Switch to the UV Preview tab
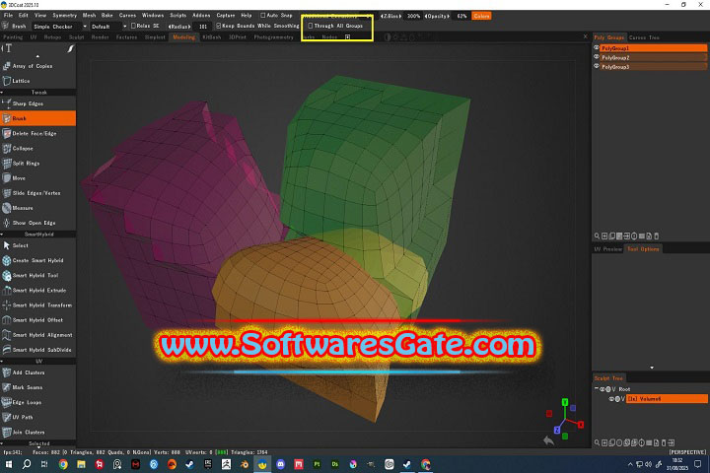Image resolution: width=710 pixels, height=473 pixels. click(607, 249)
